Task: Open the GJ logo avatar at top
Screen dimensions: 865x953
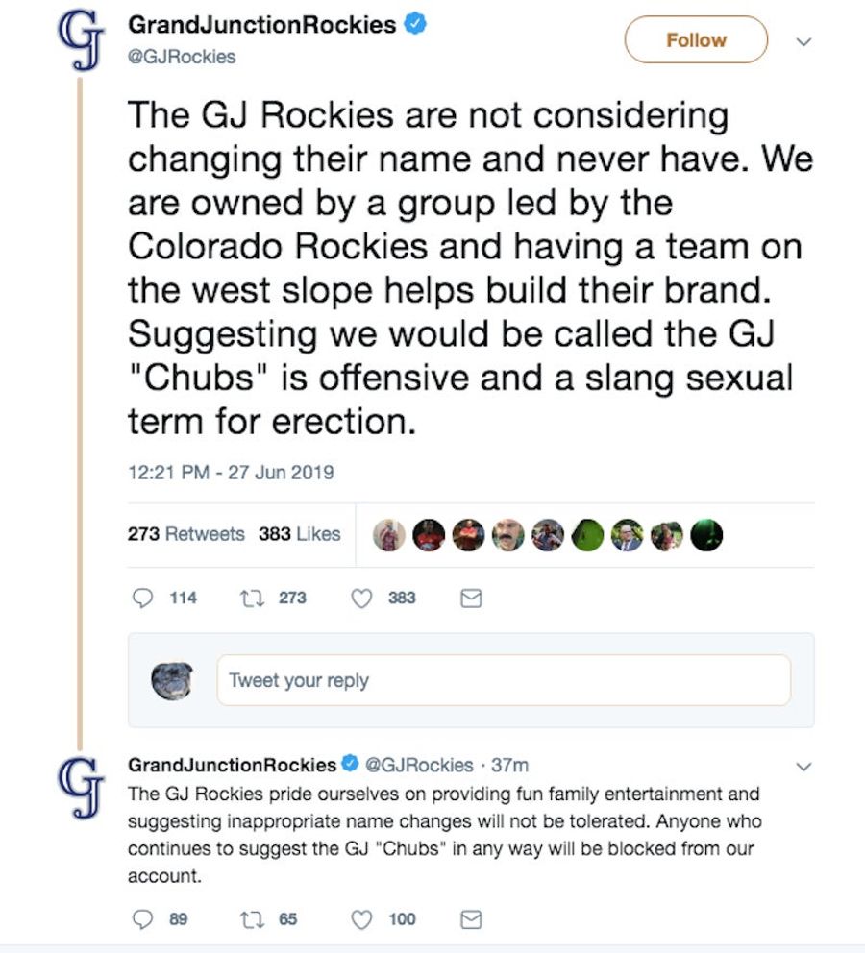Action: [80, 40]
